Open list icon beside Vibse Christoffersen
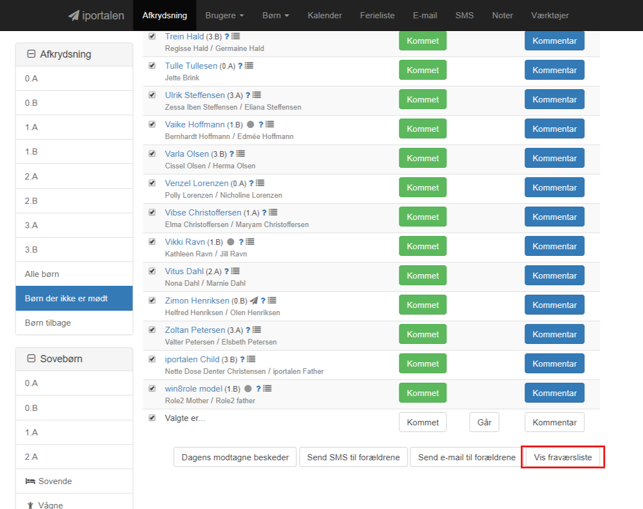This screenshot has width=643, height=509. click(273, 213)
